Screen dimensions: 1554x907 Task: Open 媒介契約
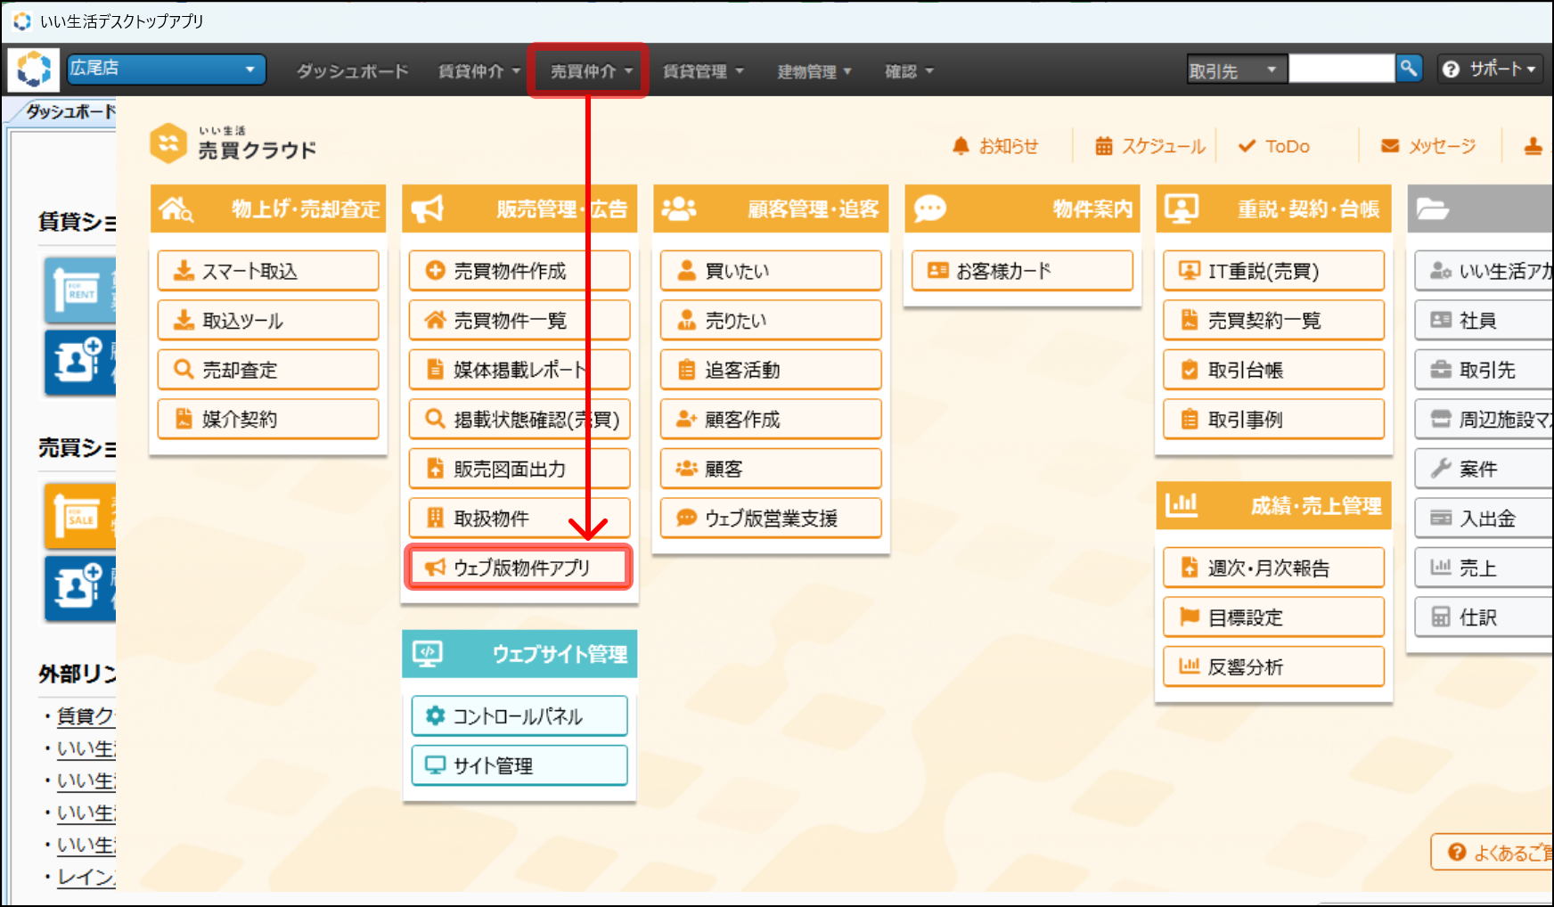(x=268, y=419)
